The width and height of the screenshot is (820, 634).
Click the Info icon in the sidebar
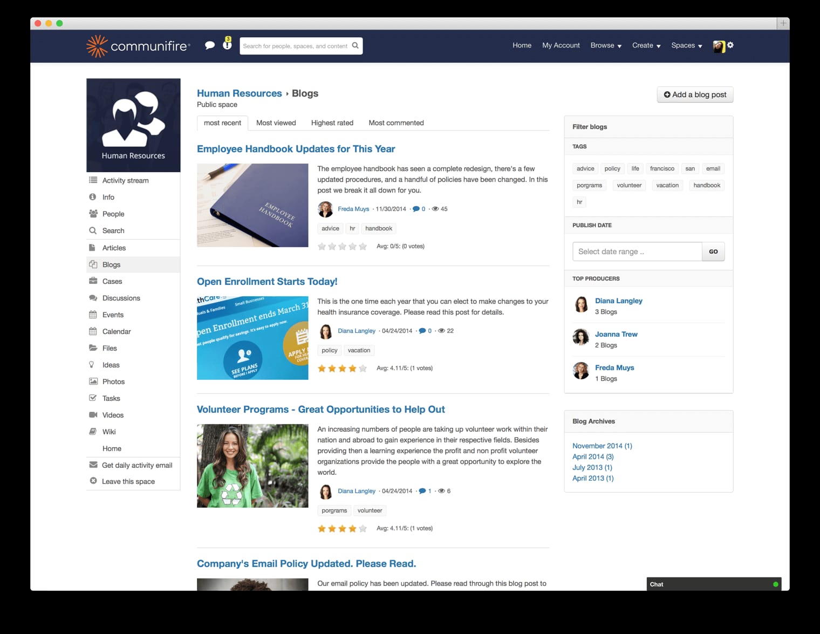coord(93,197)
